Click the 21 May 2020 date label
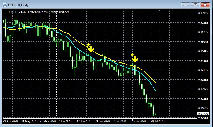The image size is (213, 127). click(x=48, y=121)
